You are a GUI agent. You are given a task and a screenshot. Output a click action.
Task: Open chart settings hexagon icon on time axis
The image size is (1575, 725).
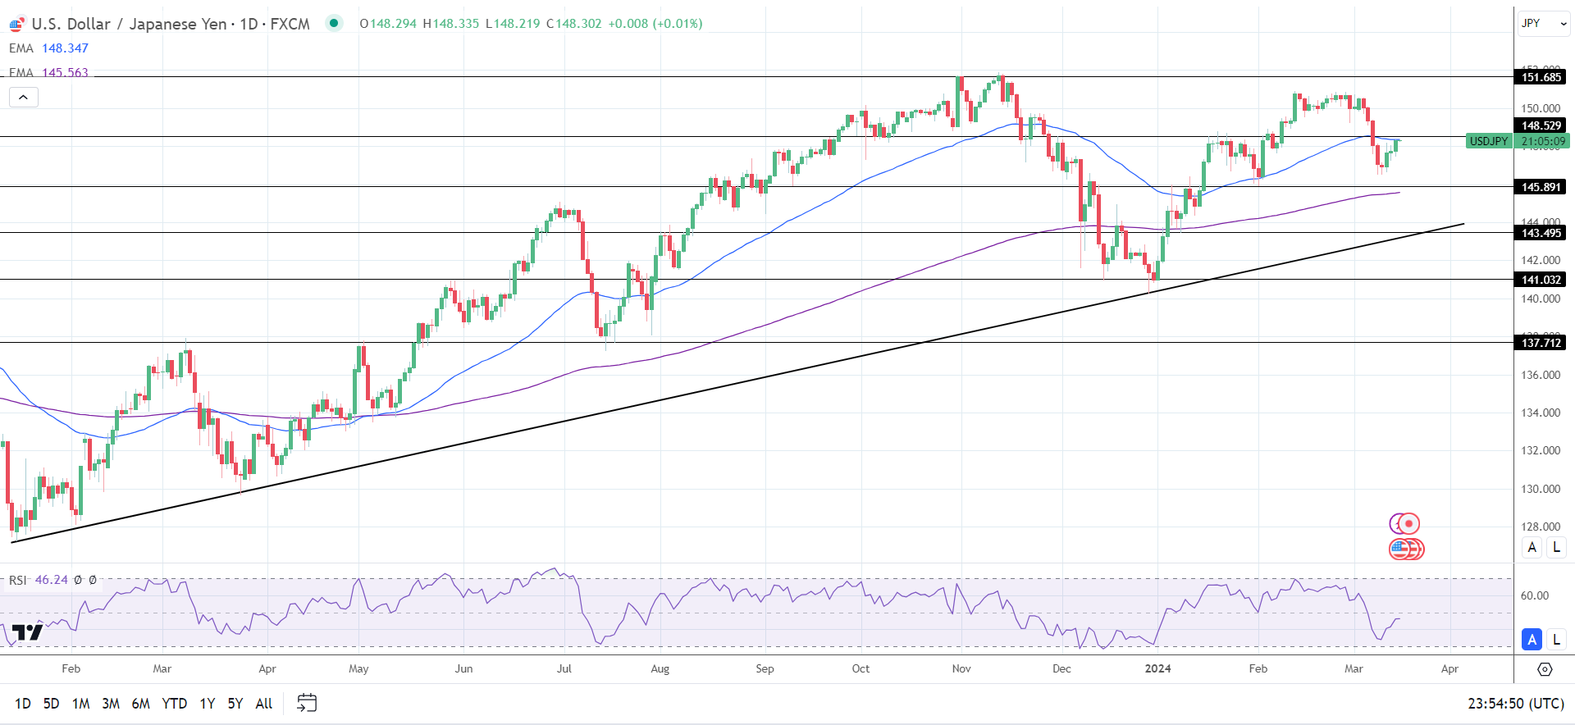click(1545, 669)
